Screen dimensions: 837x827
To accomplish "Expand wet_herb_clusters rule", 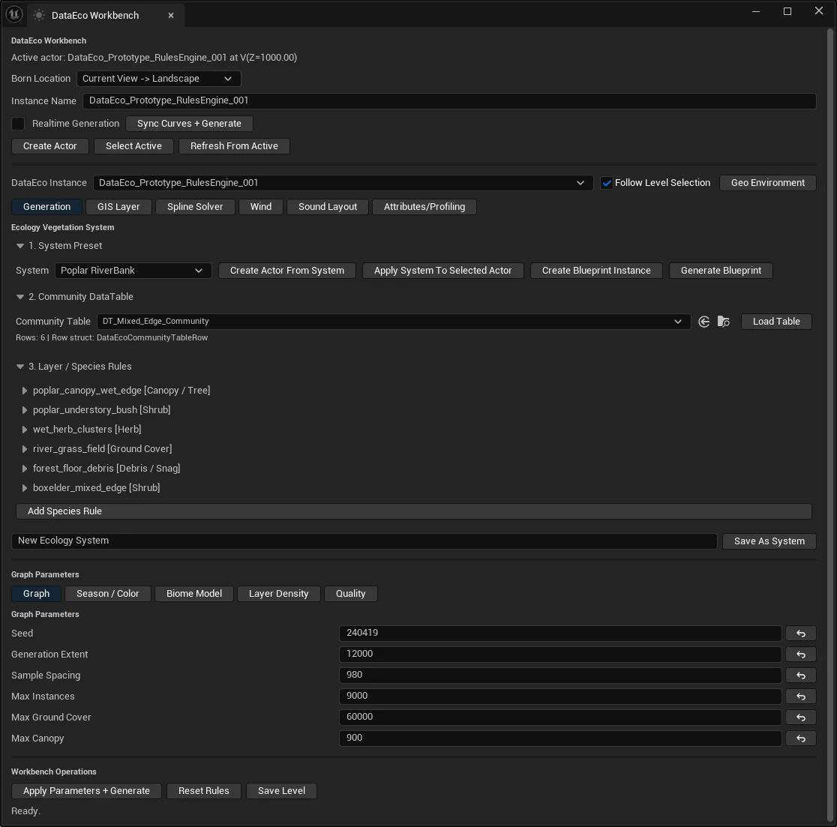I will (25, 430).
